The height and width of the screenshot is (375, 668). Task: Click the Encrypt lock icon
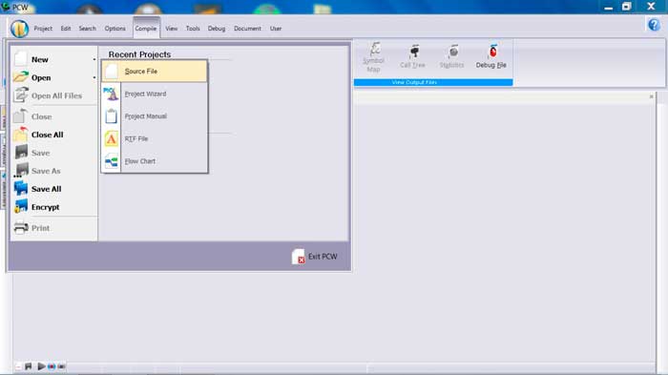click(x=20, y=207)
